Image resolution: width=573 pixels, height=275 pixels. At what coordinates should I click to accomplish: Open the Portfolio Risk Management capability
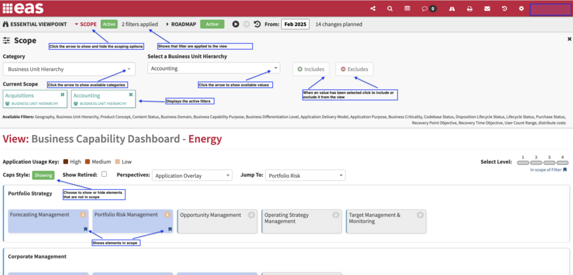tap(133, 221)
